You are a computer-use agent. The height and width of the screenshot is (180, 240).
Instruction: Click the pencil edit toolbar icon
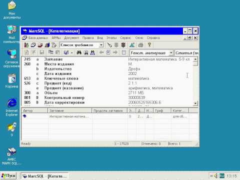[x=109, y=45]
